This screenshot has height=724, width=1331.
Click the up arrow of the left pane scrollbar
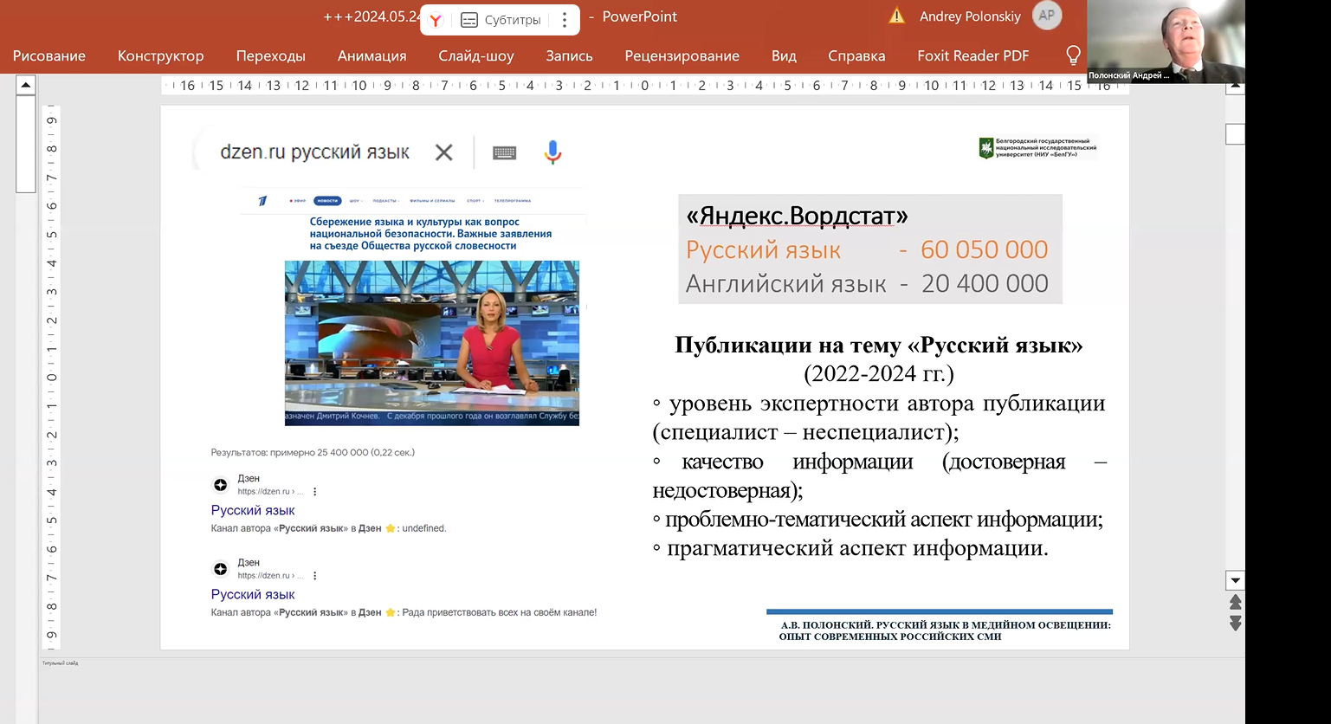pos(26,85)
